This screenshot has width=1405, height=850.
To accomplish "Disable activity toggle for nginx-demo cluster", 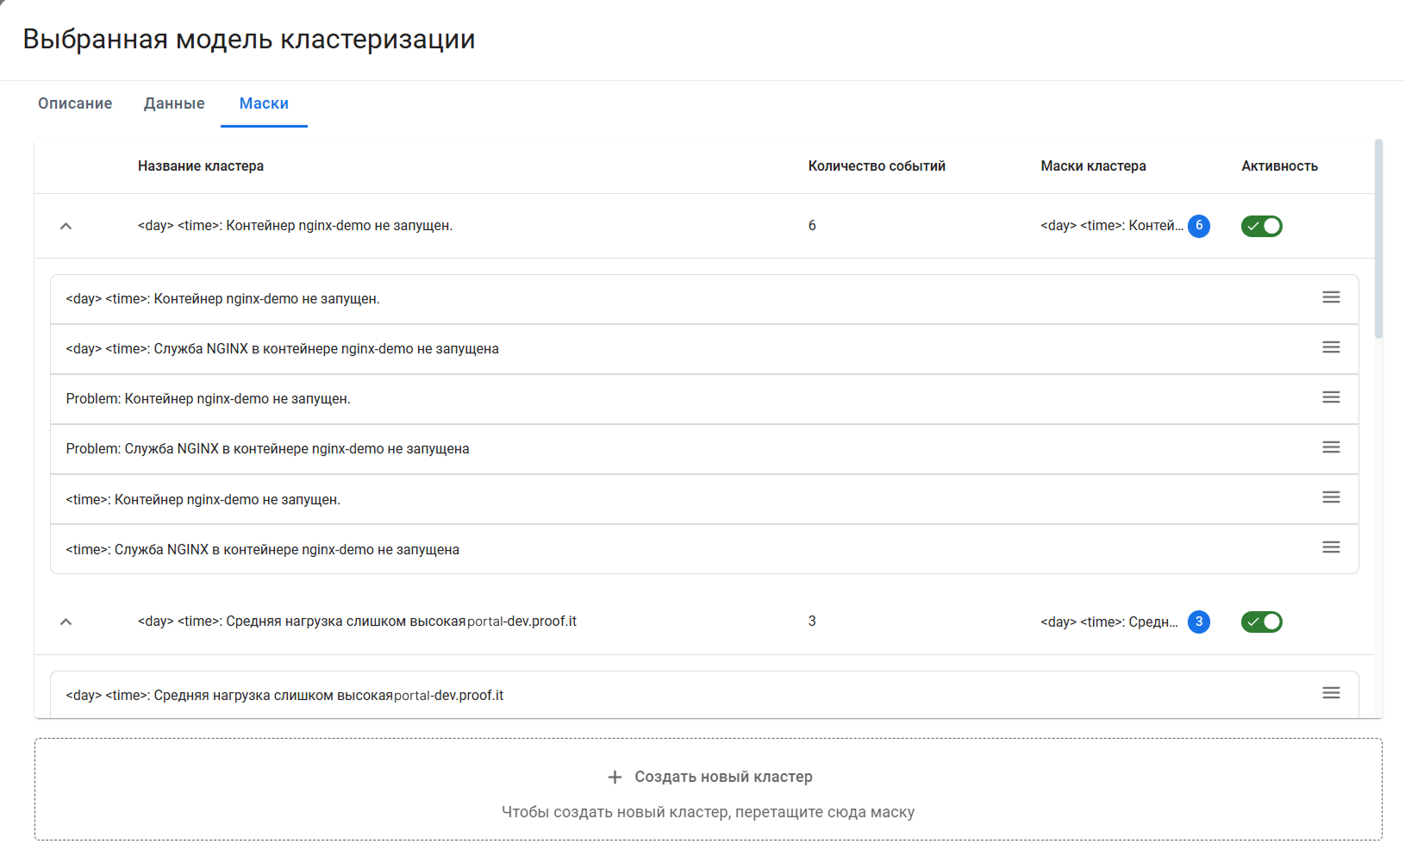I will coord(1261,226).
